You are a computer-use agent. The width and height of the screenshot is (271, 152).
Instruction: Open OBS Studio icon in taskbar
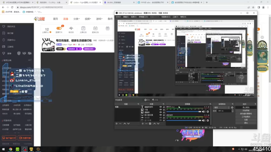24,149
